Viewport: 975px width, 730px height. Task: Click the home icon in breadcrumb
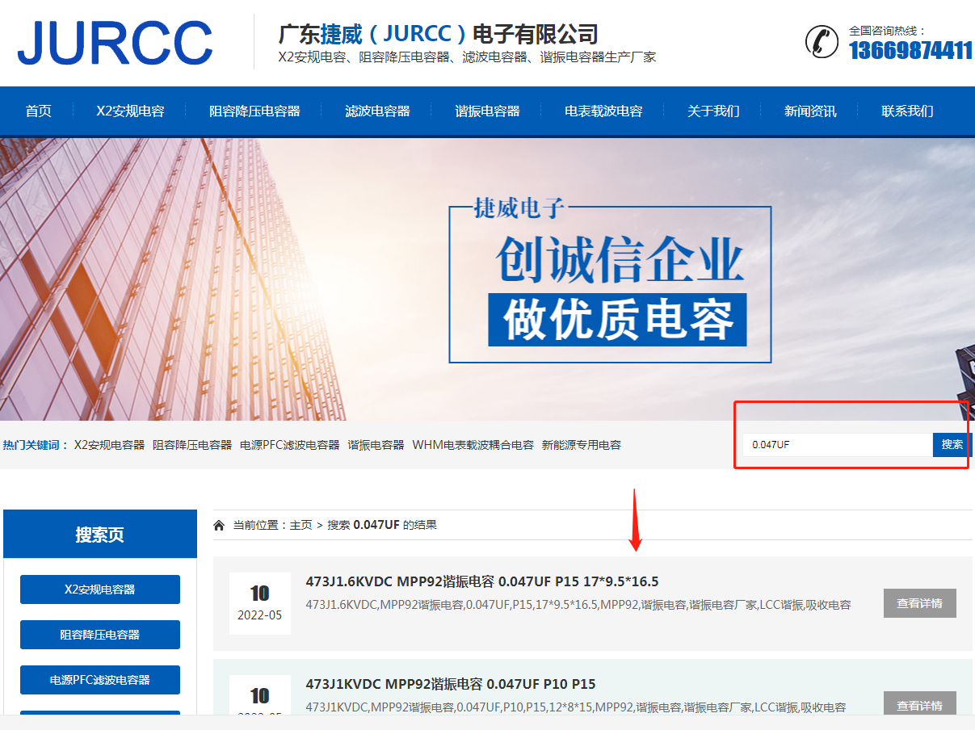[x=219, y=525]
